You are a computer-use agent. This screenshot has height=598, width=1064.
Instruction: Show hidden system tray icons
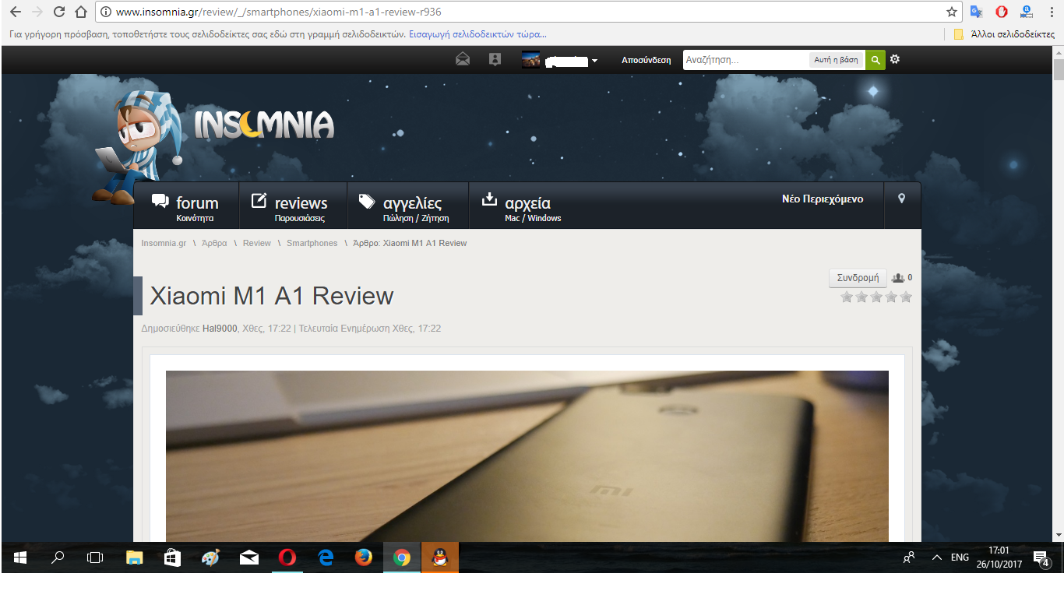click(937, 558)
